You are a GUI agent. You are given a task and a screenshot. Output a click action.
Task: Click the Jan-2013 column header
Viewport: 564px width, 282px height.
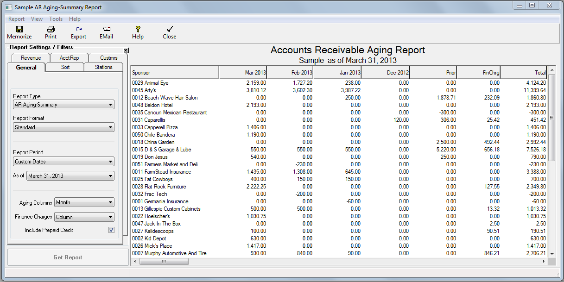pyautogui.click(x=337, y=73)
